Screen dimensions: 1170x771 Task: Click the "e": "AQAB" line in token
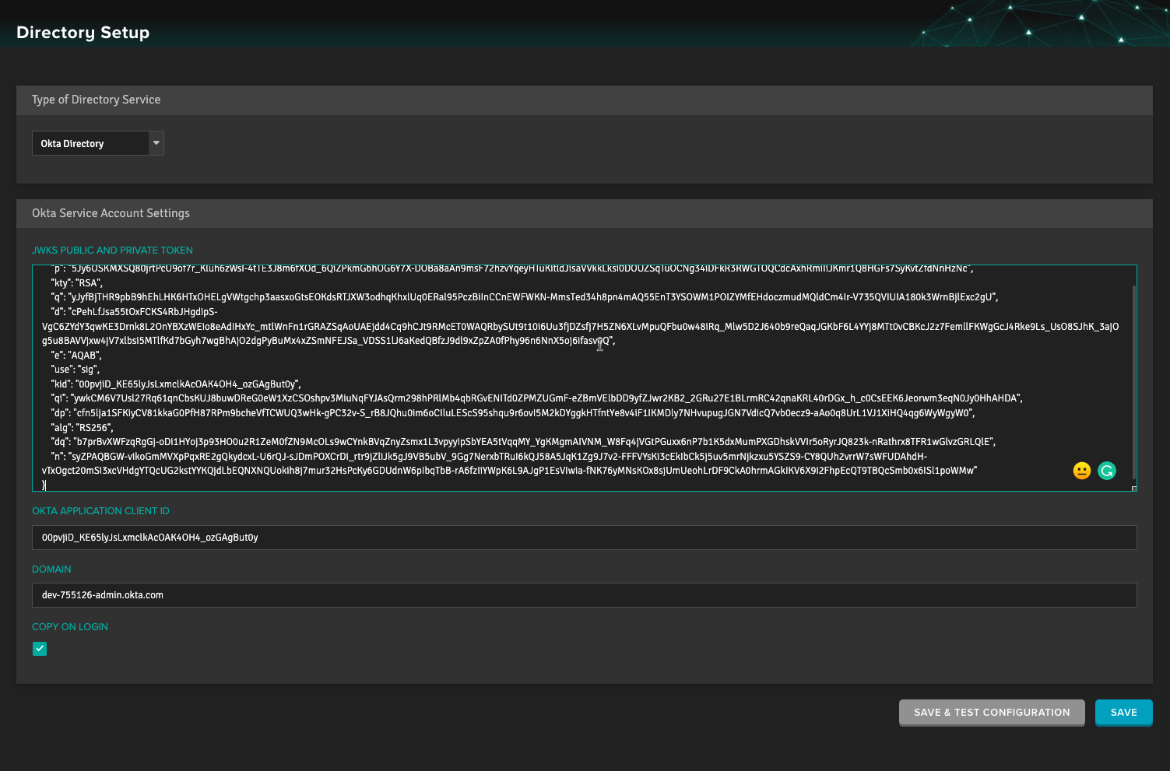pyautogui.click(x=76, y=356)
